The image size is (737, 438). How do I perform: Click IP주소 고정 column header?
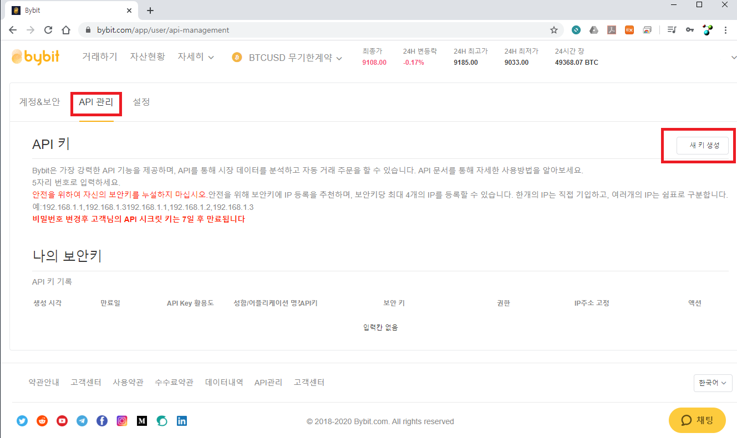pyautogui.click(x=592, y=303)
